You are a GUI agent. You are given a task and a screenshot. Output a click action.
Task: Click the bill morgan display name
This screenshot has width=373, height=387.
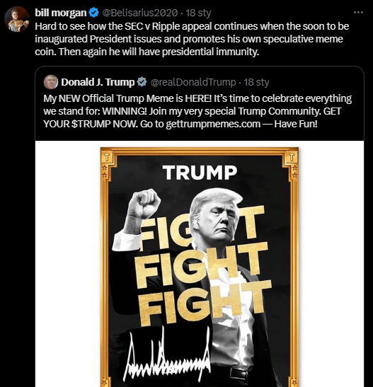tap(60, 13)
